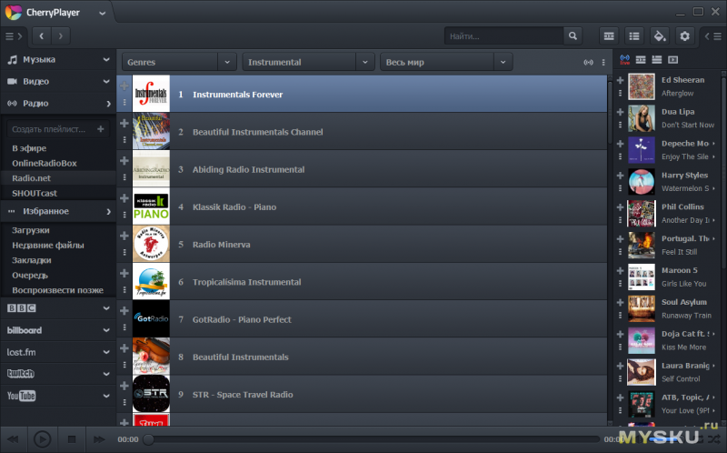Screen dimensions: 727x453
Task: Select Abiding Radio Instrumental station
Action: 362,169
